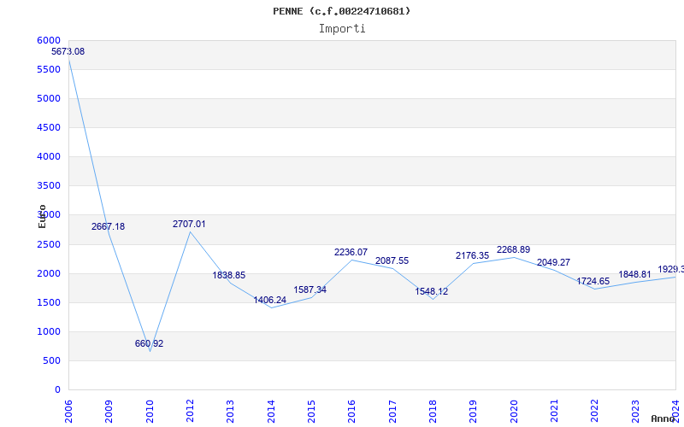Select the 2087.55 data label
This screenshot has height=427, width=684.
click(x=392, y=260)
